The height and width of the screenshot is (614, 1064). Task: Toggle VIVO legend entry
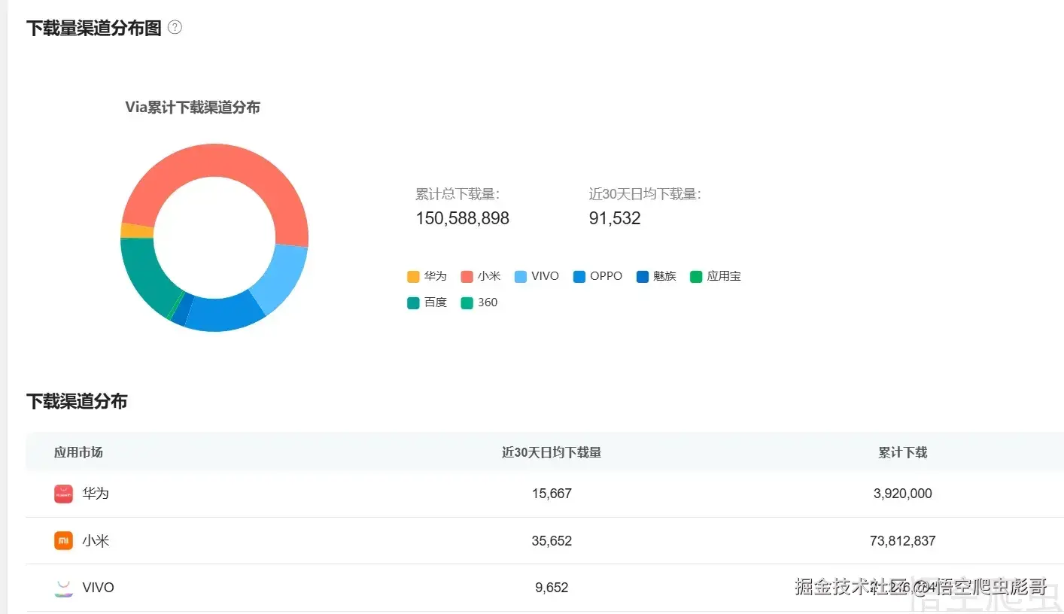click(x=537, y=276)
